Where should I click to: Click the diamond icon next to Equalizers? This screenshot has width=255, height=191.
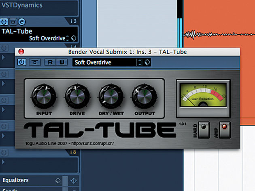(x=58, y=181)
